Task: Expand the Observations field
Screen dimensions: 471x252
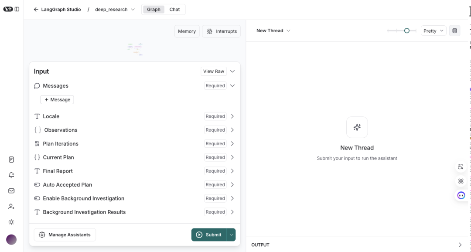Action: (x=232, y=130)
